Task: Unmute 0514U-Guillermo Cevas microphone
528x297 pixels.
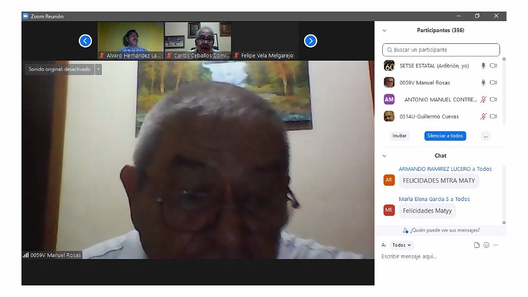Action: tap(483, 117)
